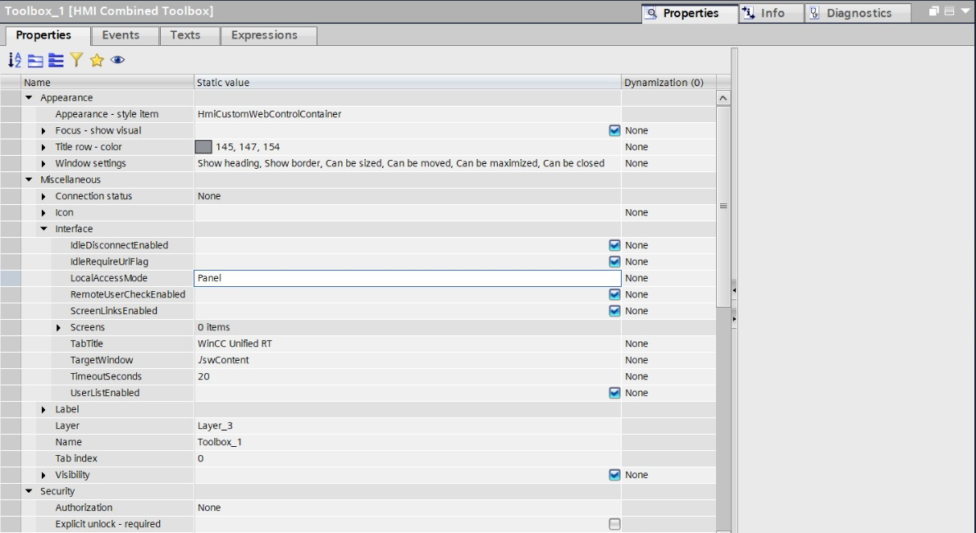Click the collapse categories toolbar icon
Image resolution: width=976 pixels, height=533 pixels.
tap(35, 60)
